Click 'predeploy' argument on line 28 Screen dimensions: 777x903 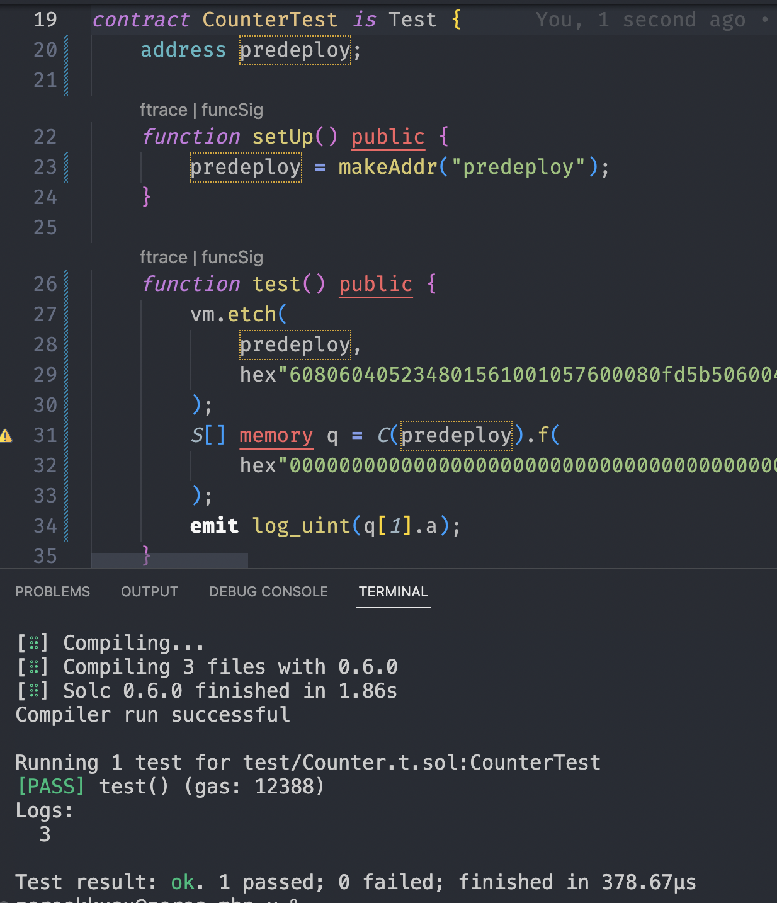[295, 344]
